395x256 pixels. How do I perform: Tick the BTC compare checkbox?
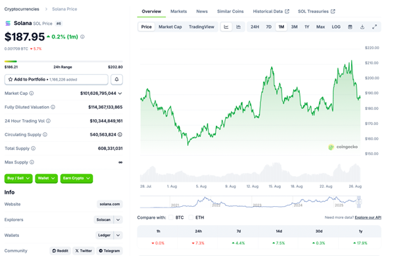click(x=171, y=217)
